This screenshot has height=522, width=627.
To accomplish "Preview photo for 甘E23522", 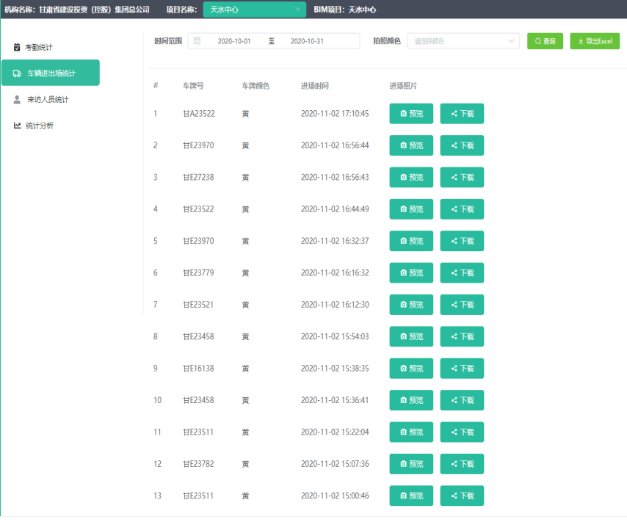I will pyautogui.click(x=411, y=209).
